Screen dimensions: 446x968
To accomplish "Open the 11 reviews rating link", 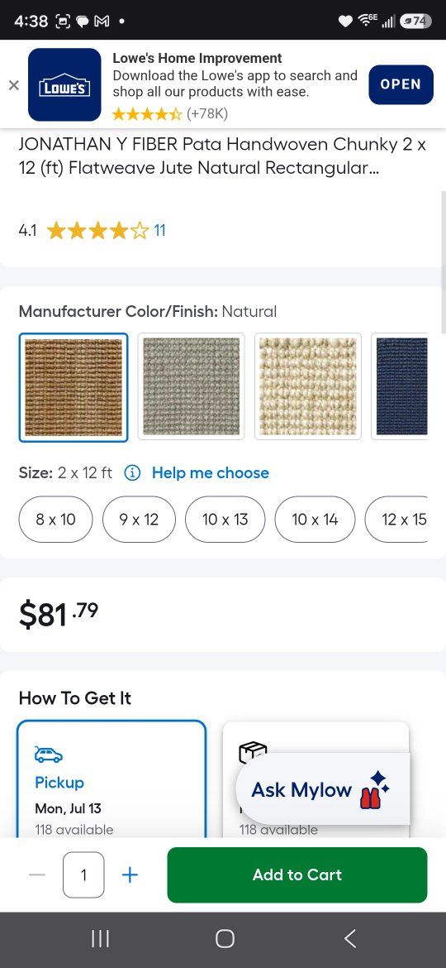I will point(159,231).
